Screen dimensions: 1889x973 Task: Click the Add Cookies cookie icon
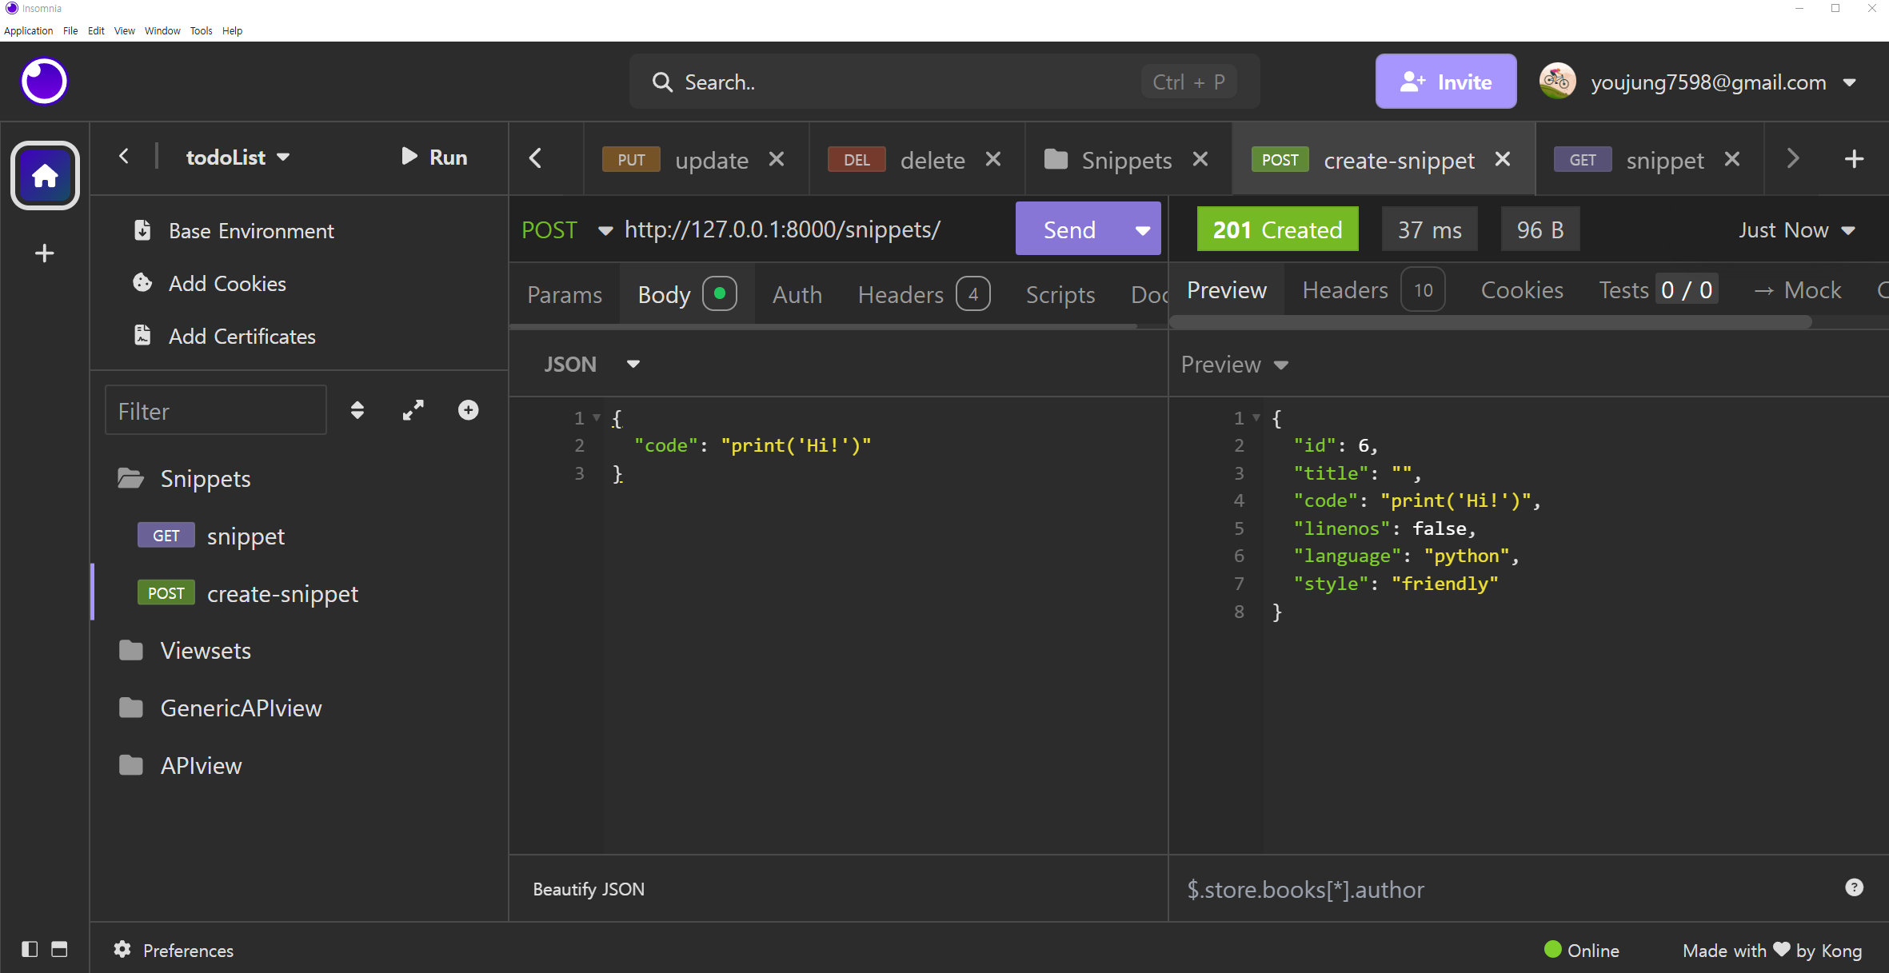pos(142,283)
